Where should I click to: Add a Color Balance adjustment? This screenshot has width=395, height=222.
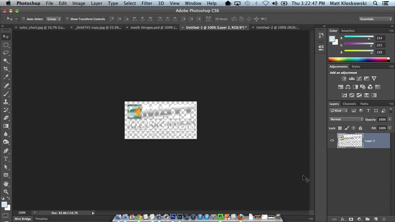[348, 87]
